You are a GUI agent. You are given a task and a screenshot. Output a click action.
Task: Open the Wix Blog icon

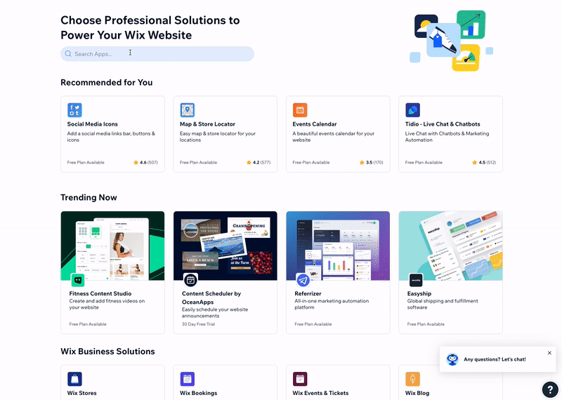(413, 379)
